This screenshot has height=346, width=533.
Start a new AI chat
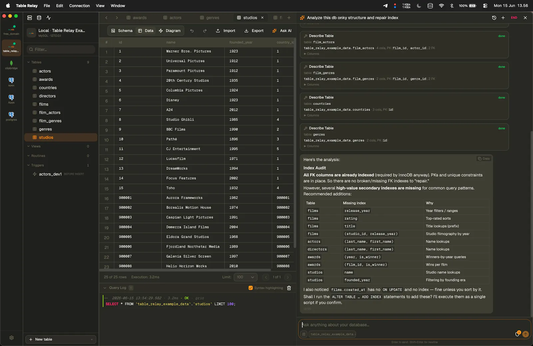click(x=503, y=18)
